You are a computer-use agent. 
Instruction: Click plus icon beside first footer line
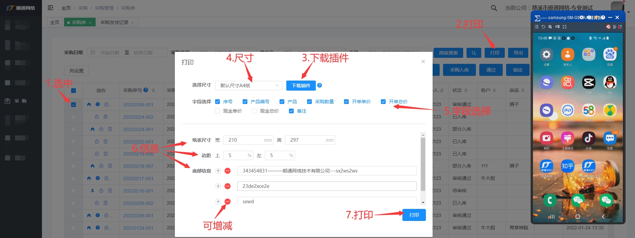218,171
